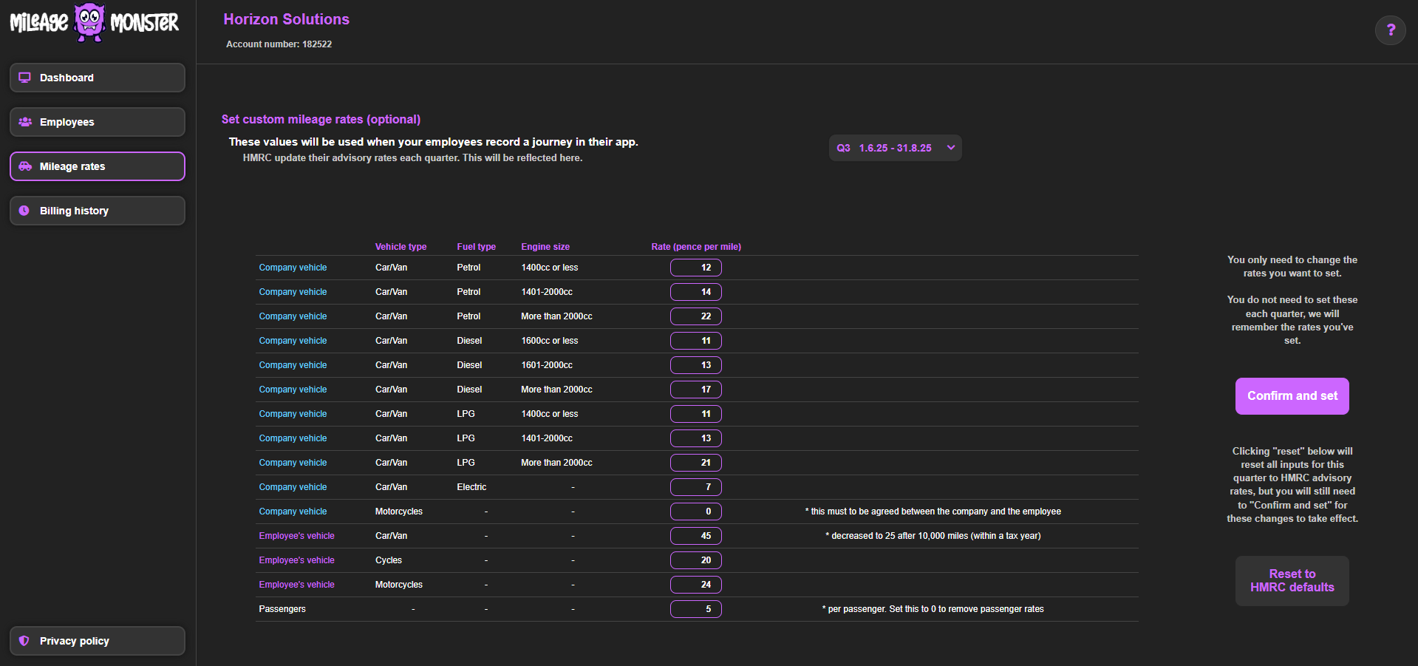Click Account number: 182522 text
The image size is (1418, 666).
[279, 44]
